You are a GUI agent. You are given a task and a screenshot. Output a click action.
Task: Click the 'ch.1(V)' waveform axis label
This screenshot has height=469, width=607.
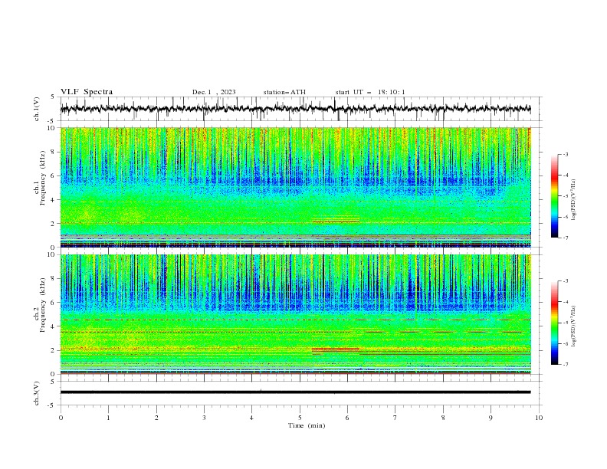(37, 109)
